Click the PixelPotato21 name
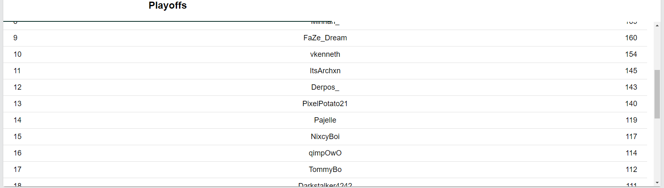Viewport: 664px width, 188px height. point(325,104)
